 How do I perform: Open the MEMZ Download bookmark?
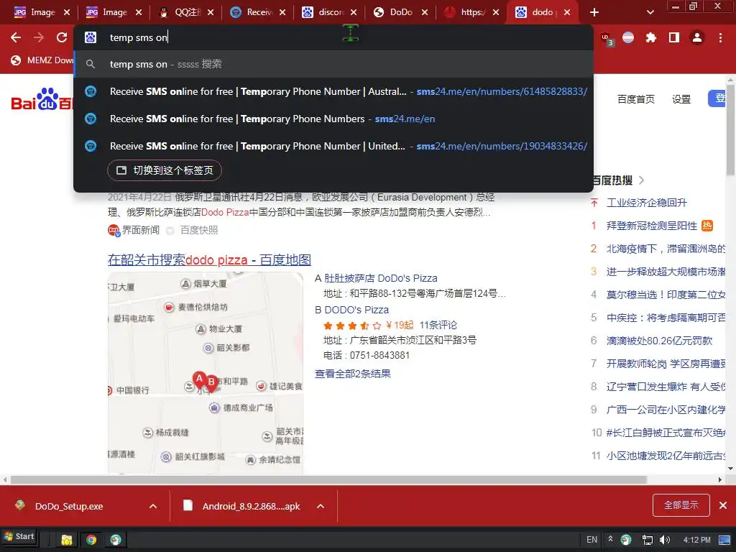(x=42, y=60)
